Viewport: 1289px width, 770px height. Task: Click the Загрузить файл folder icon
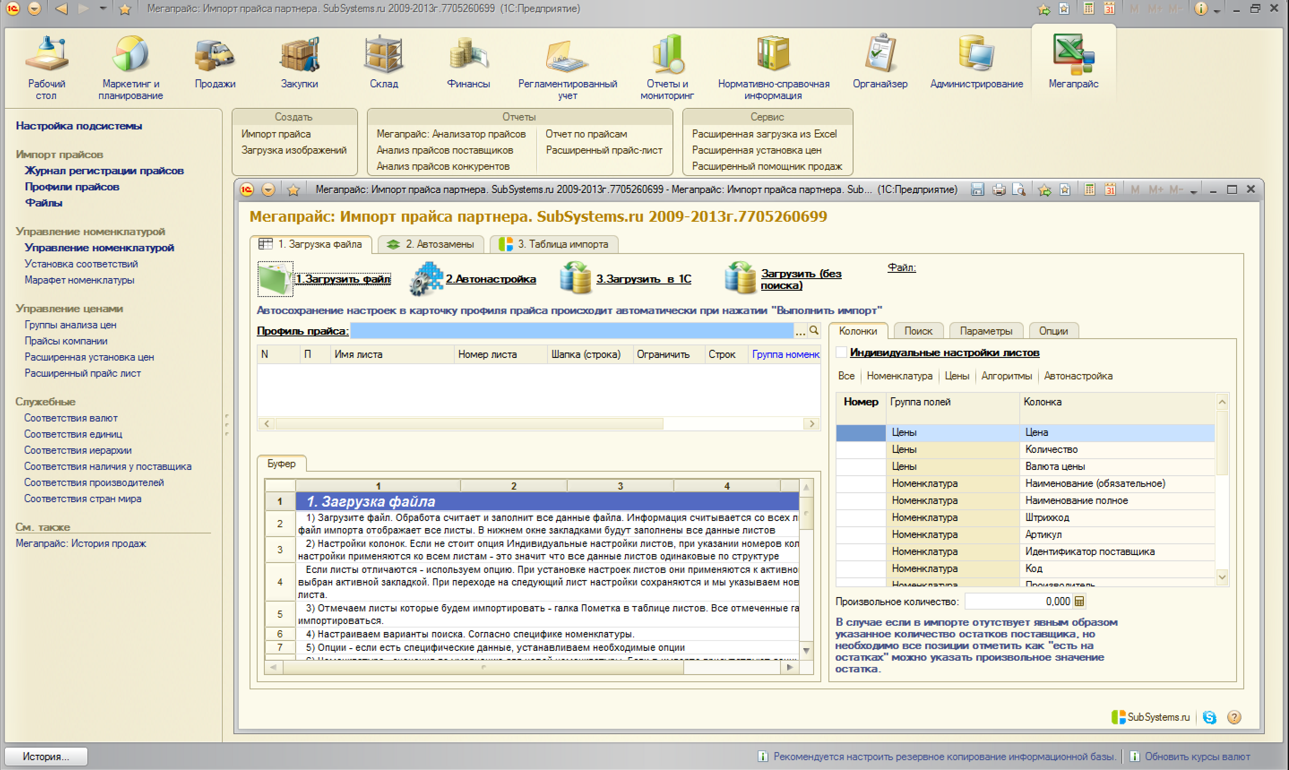pos(275,279)
